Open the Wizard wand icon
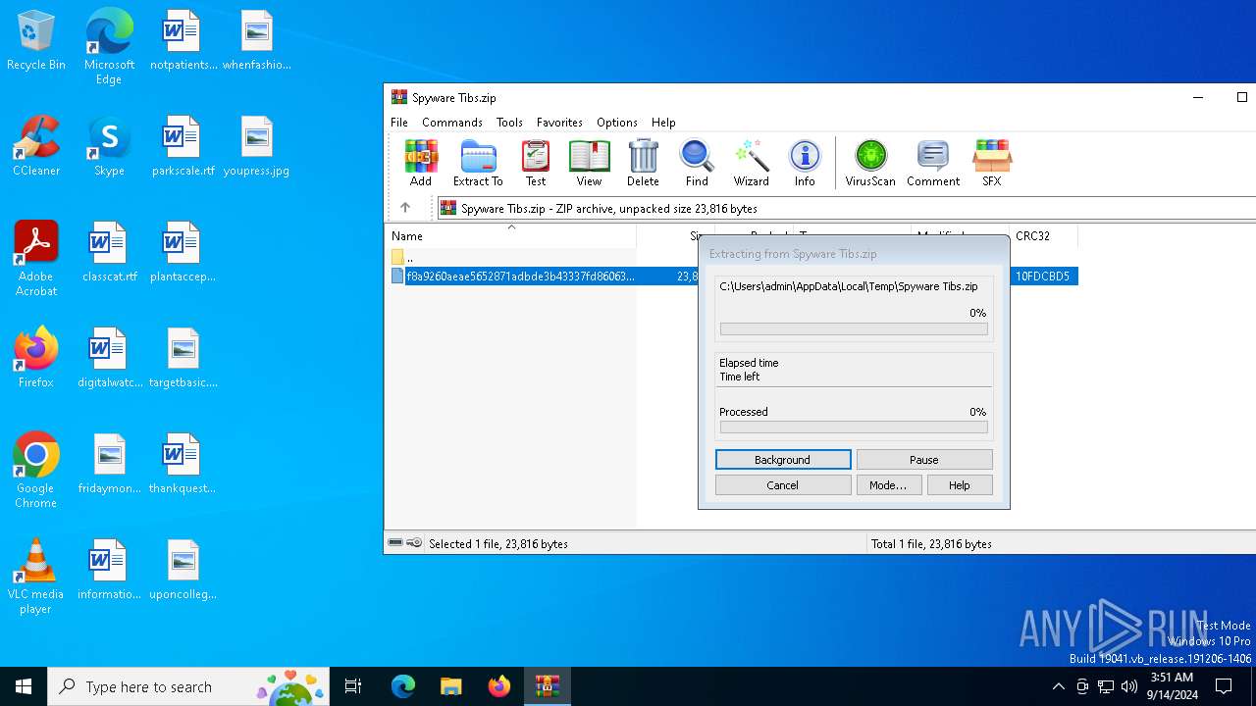Image resolution: width=1256 pixels, height=706 pixels. (752, 163)
